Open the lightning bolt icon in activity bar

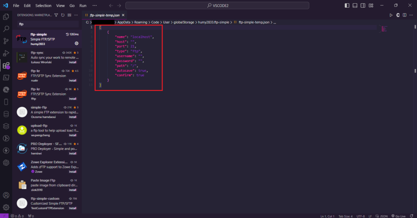[6, 150]
